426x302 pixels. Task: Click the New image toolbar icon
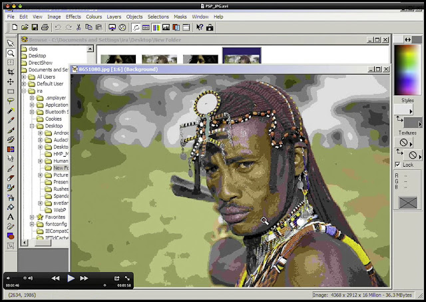15,27
